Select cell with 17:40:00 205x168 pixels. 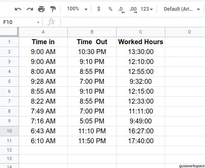[141, 141]
